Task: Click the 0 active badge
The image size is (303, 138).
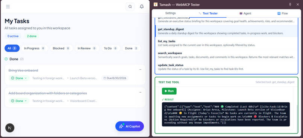Action: (x=13, y=36)
